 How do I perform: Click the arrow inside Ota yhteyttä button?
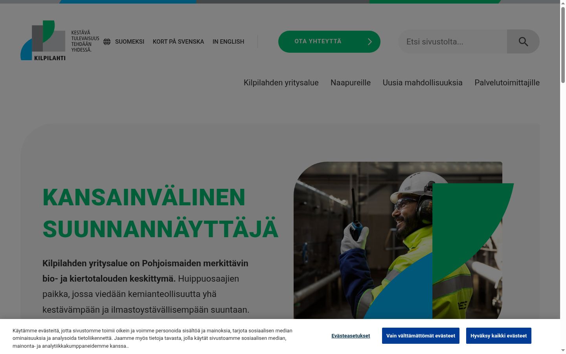[369, 42]
